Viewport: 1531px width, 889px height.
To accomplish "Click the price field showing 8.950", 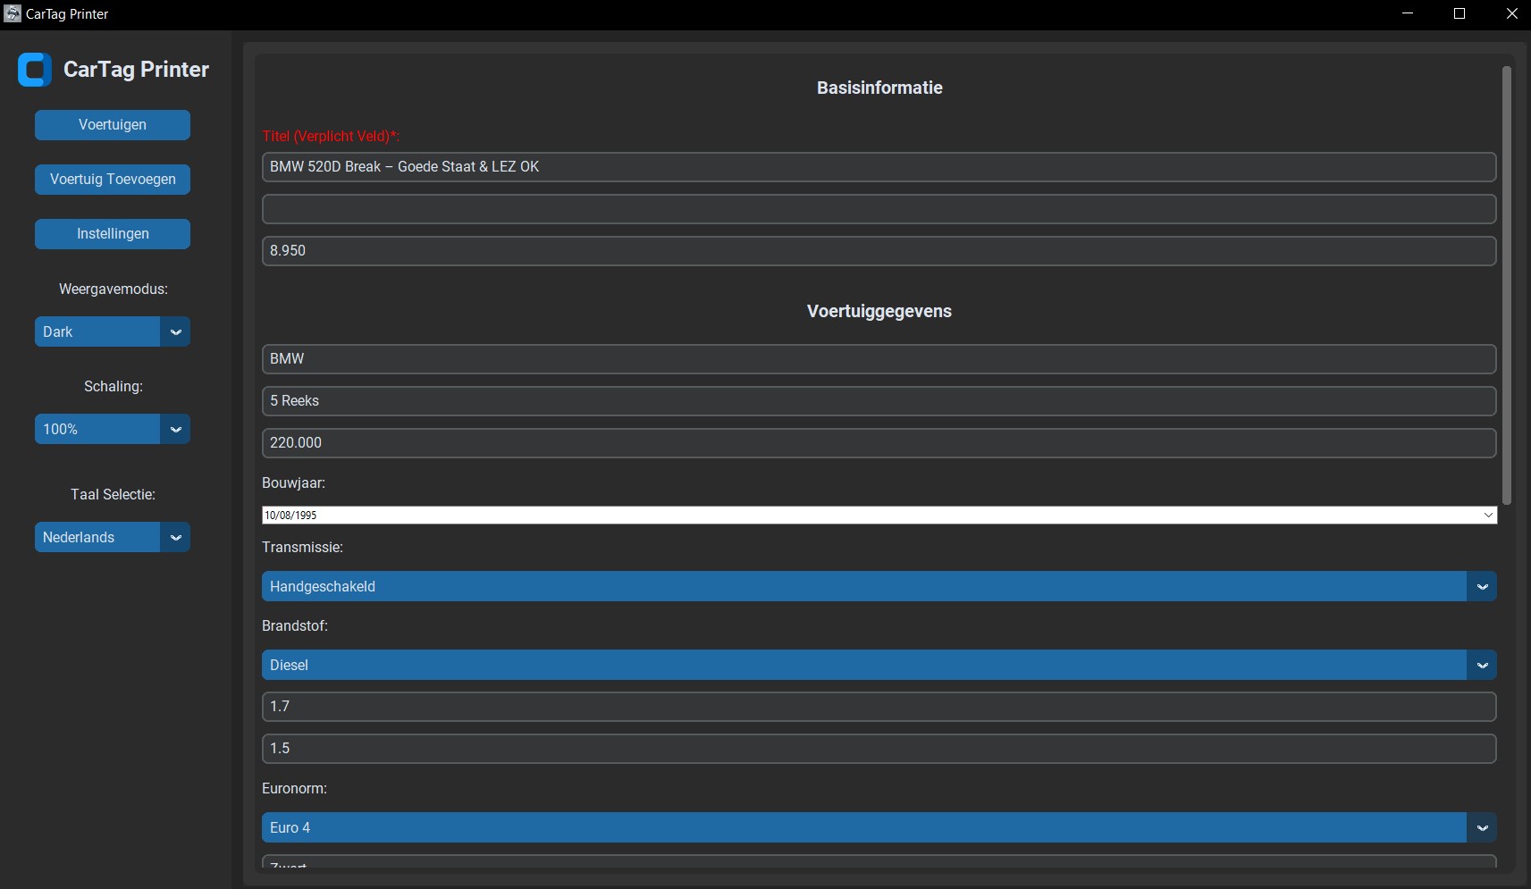I will pyautogui.click(x=879, y=251).
